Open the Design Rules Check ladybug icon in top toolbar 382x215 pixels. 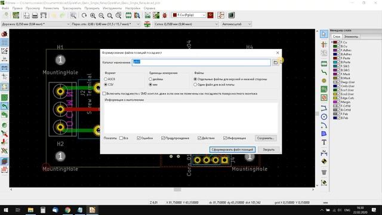(x=165, y=16)
